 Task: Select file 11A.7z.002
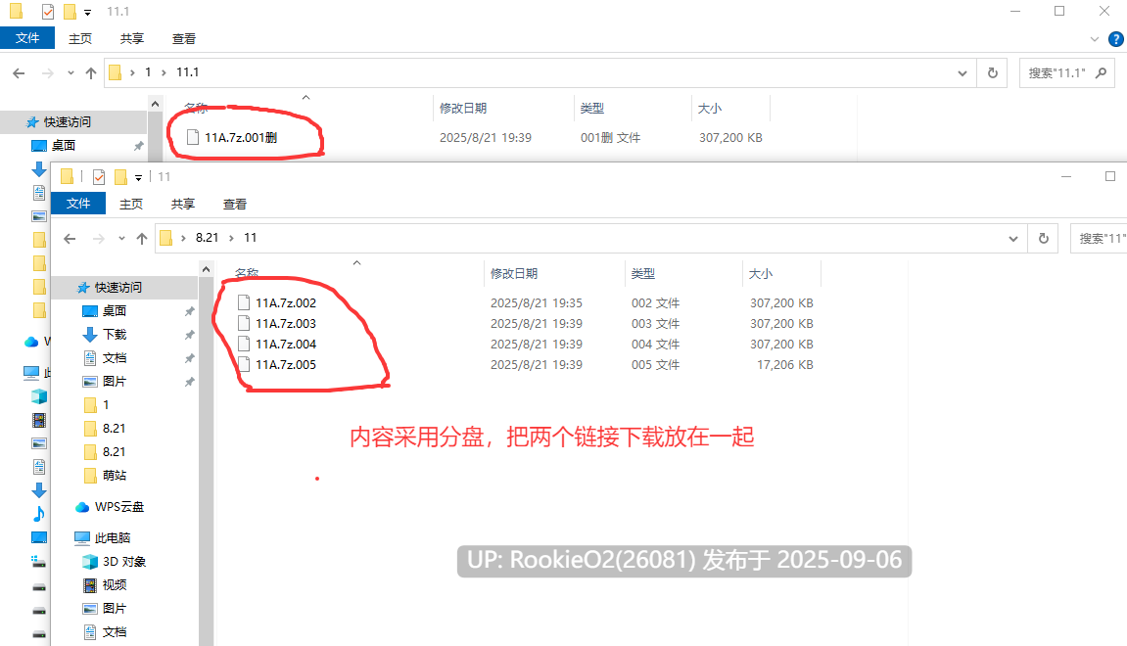coord(285,302)
